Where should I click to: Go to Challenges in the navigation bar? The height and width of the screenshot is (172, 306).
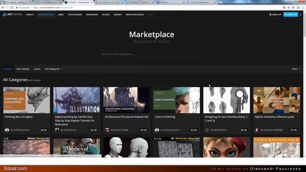75,14
